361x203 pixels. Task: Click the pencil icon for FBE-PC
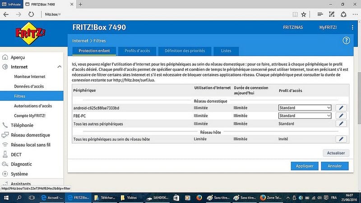pos(341,115)
